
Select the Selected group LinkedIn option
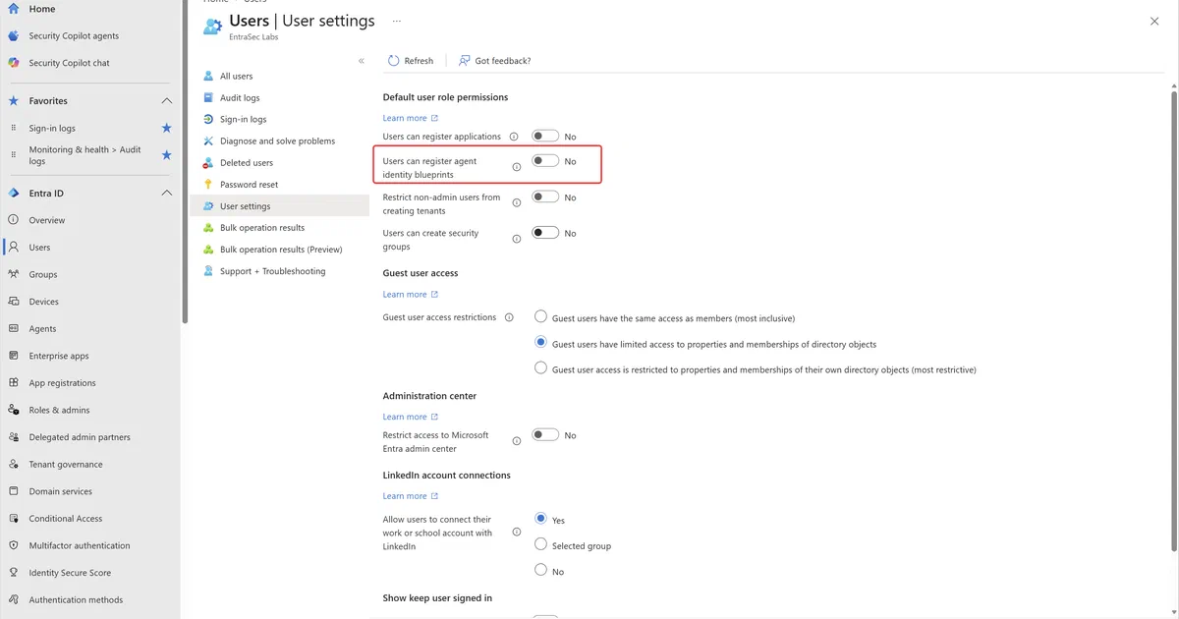(540, 543)
